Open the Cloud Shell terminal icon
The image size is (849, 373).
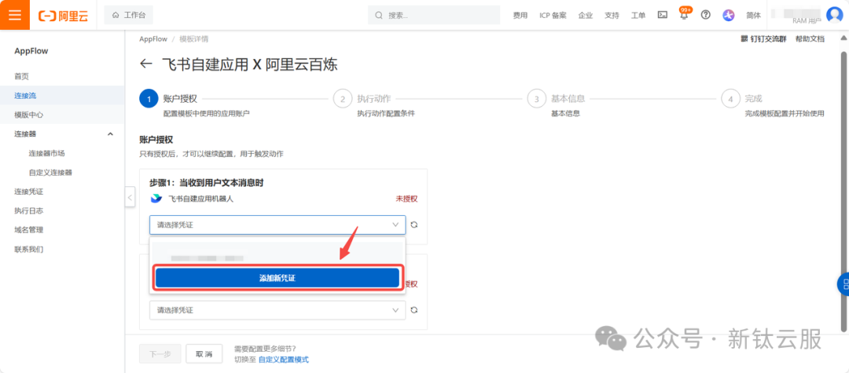coord(662,15)
